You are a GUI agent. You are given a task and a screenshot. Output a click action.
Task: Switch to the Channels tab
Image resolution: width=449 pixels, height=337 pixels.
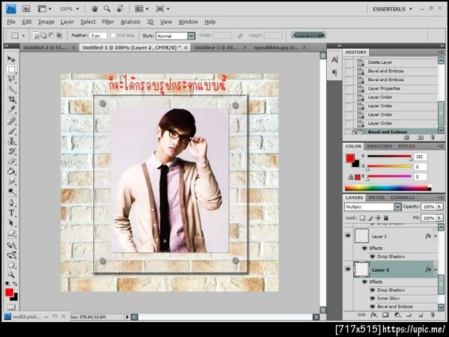[x=402, y=198]
